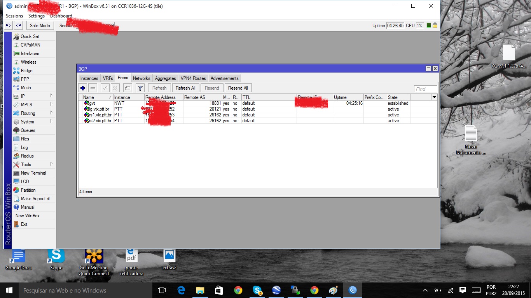Expand the MPLS submenu
Image resolution: width=531 pixels, height=298 pixels.
click(x=34, y=105)
